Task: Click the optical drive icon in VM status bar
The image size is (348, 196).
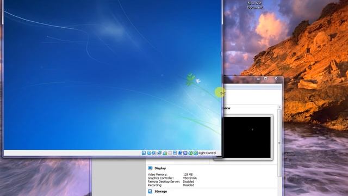Action: point(149,153)
